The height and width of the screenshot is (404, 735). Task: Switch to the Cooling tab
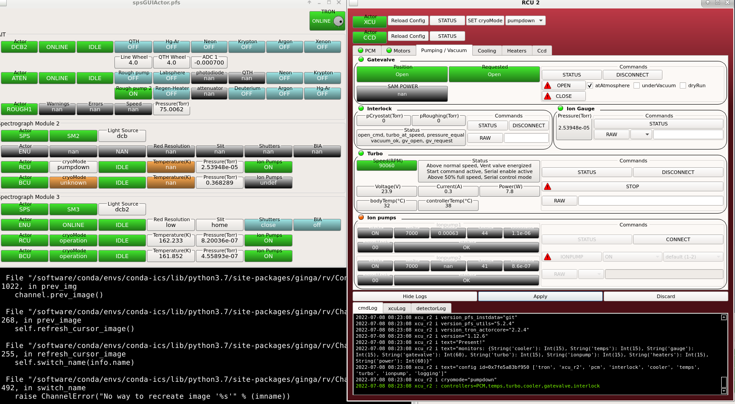tap(487, 51)
